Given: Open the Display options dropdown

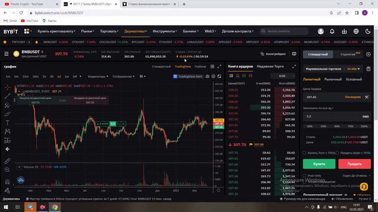Looking at the screenshot, I should [123, 77].
